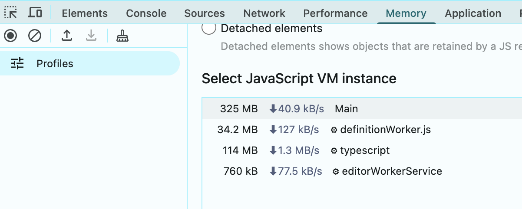Click the gear icon beside editorWorkerService
The height and width of the screenshot is (209, 522).
pos(336,172)
